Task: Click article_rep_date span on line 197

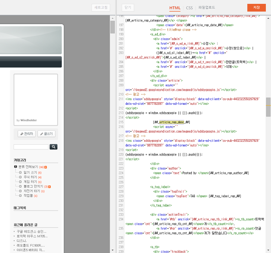Action: [195, 25]
